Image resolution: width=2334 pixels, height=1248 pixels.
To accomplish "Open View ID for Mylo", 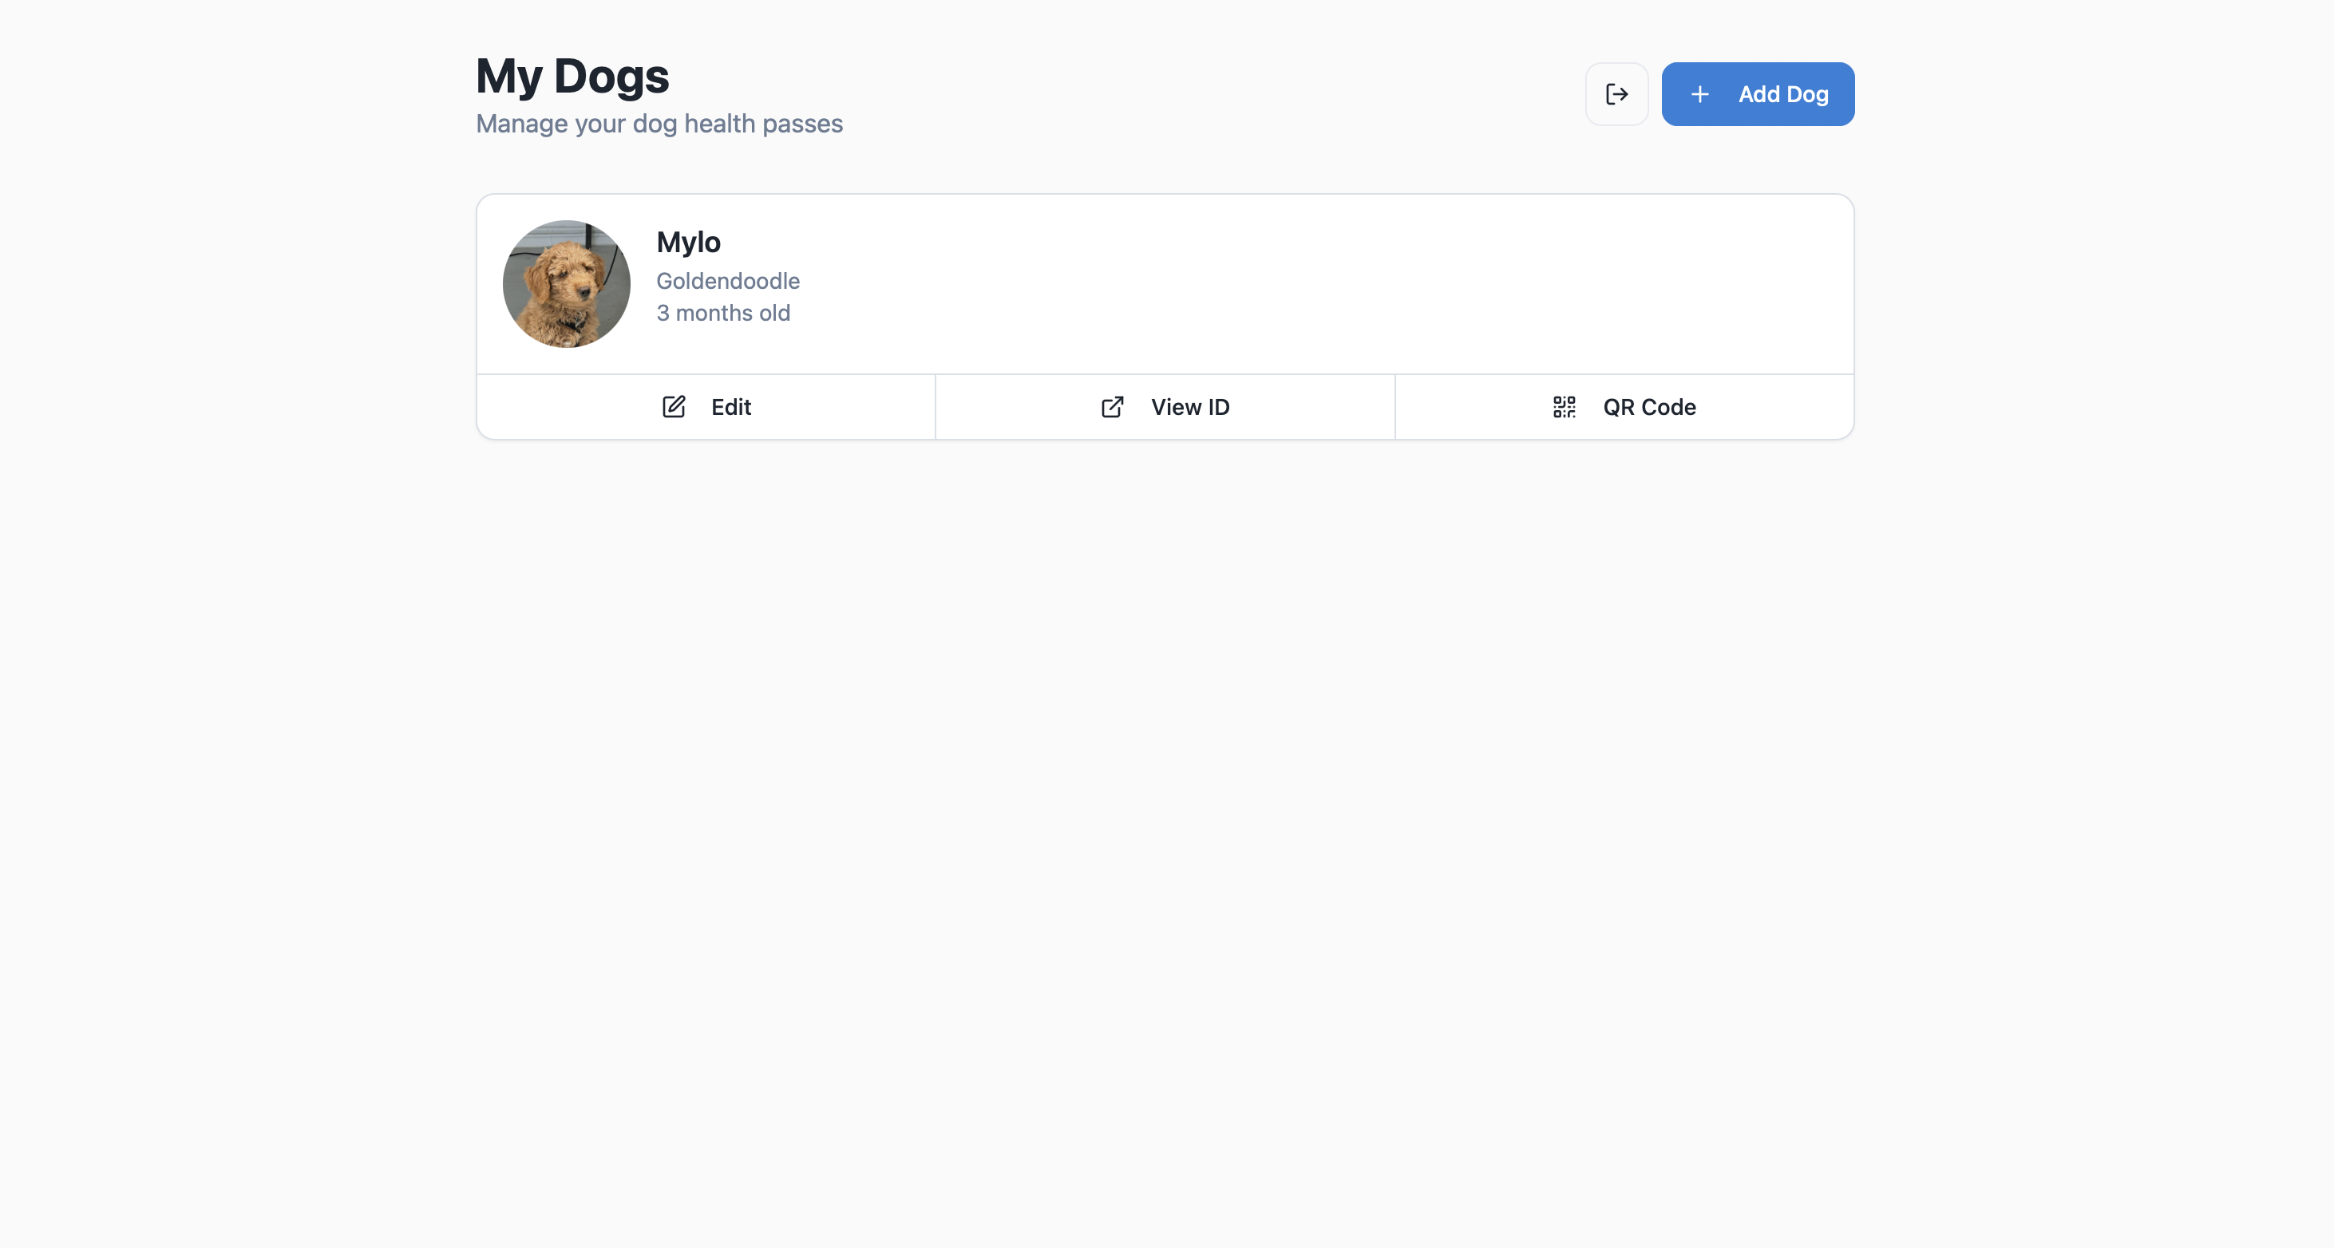I will 1165,407.
